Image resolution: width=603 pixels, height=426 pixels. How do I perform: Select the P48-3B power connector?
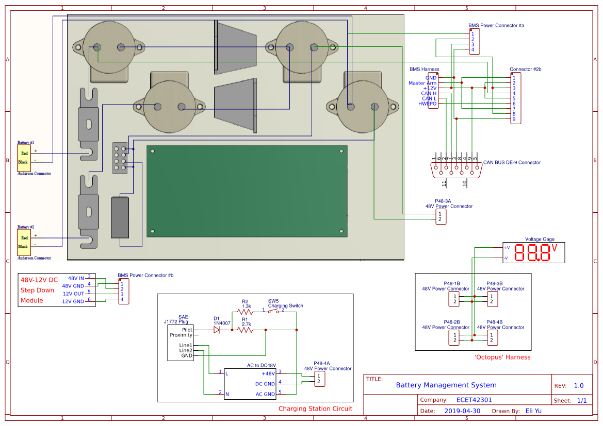[x=493, y=299]
